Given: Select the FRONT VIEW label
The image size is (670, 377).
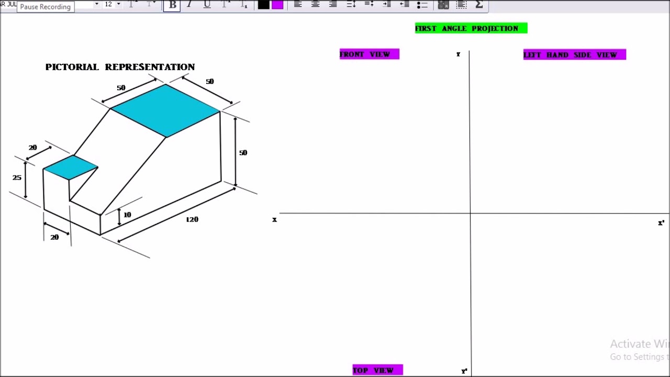Looking at the screenshot, I should point(369,54).
